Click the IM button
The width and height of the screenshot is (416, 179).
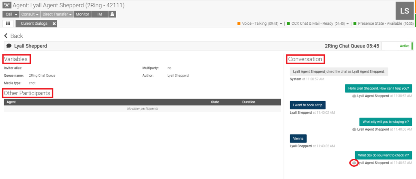click(100, 14)
